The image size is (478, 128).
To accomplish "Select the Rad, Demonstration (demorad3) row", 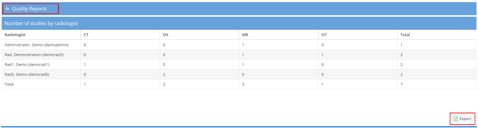I will (x=239, y=55).
